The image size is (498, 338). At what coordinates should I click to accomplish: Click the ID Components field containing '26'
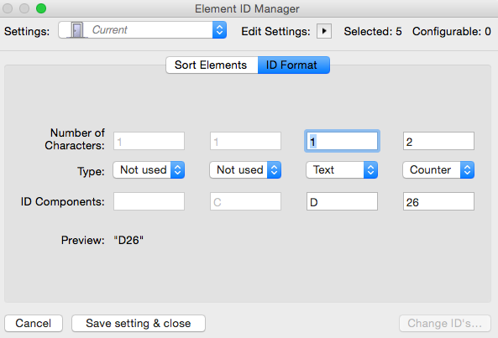point(438,201)
